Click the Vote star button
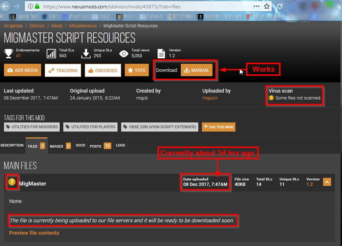The height and width of the screenshot is (246, 342). click(137, 70)
